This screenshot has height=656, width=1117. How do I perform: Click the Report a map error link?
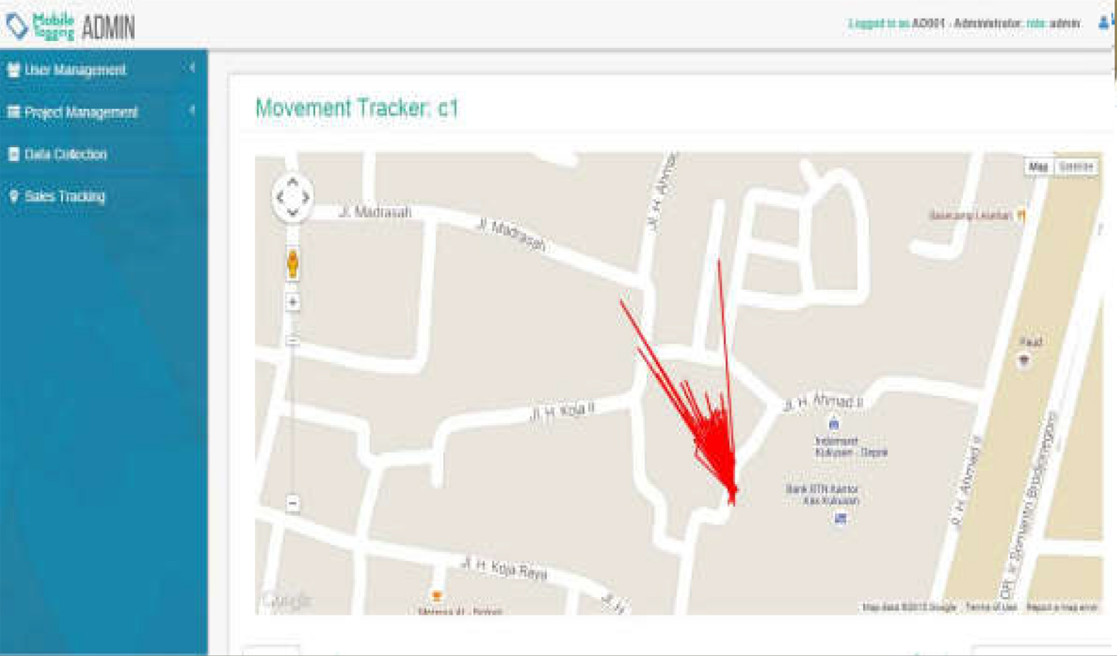[1062, 607]
